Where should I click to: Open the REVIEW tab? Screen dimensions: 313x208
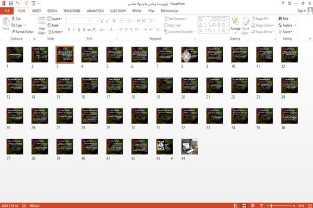[x=137, y=11]
